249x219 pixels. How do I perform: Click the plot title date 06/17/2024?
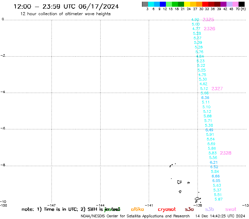tap(99, 7)
